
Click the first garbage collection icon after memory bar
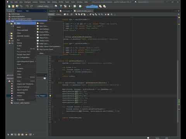pos(100,6)
